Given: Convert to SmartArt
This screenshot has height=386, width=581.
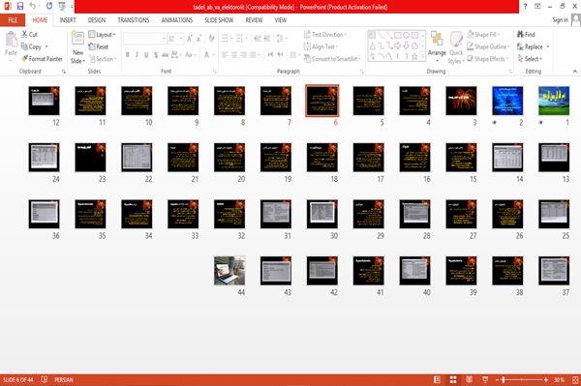Looking at the screenshot, I should (332, 58).
